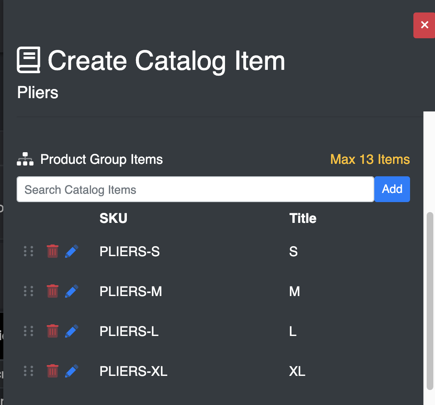Click the Title column header
Viewport: 435px width, 405px height.
[x=302, y=218]
